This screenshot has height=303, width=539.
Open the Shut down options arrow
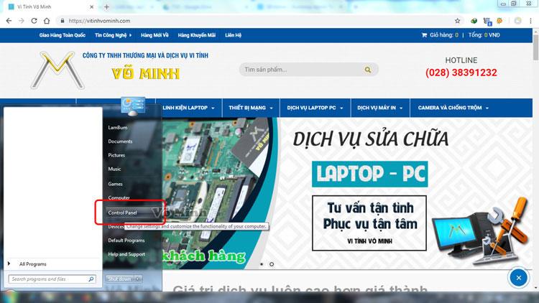pos(138,279)
